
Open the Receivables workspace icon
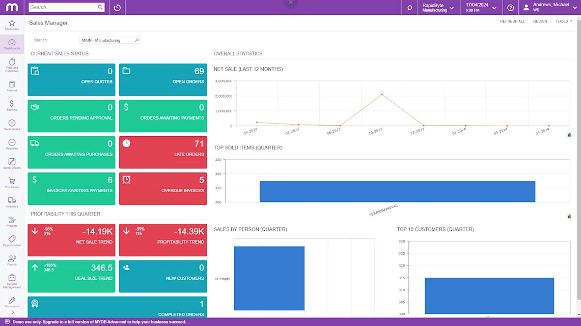(12, 125)
